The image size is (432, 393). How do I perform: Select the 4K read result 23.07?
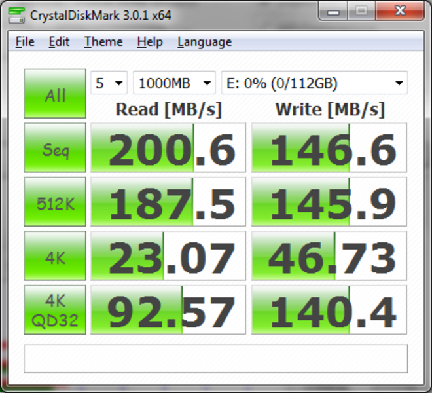[x=168, y=255]
